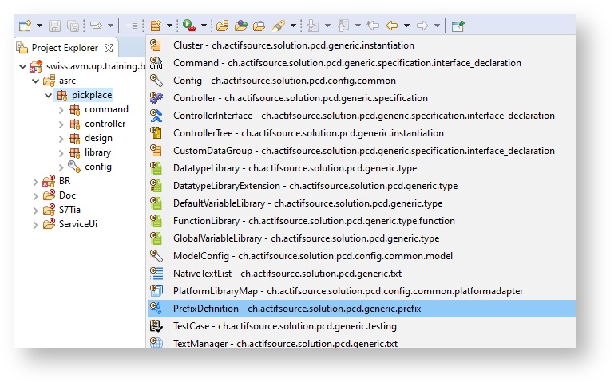614x386 pixels.
Task: Select the library folder in tree
Action: (97, 152)
